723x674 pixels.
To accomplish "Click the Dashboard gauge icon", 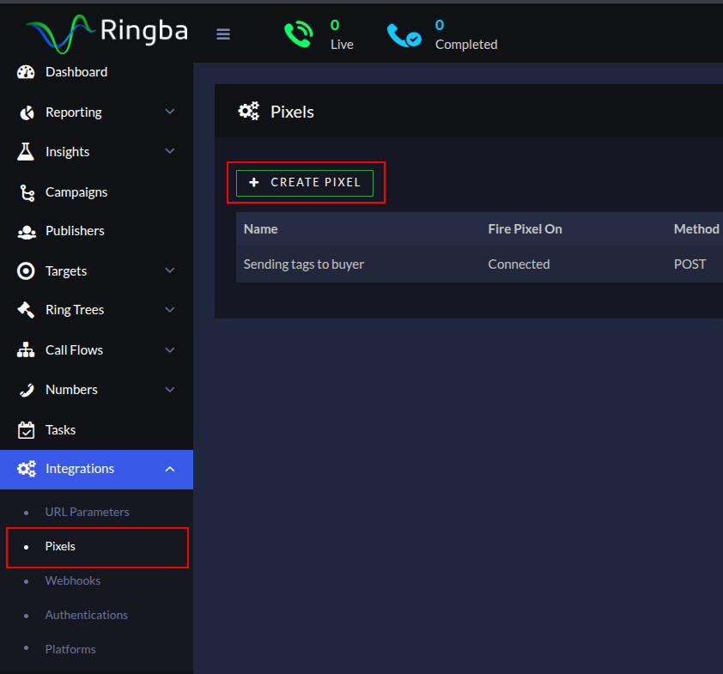I will coord(26,72).
